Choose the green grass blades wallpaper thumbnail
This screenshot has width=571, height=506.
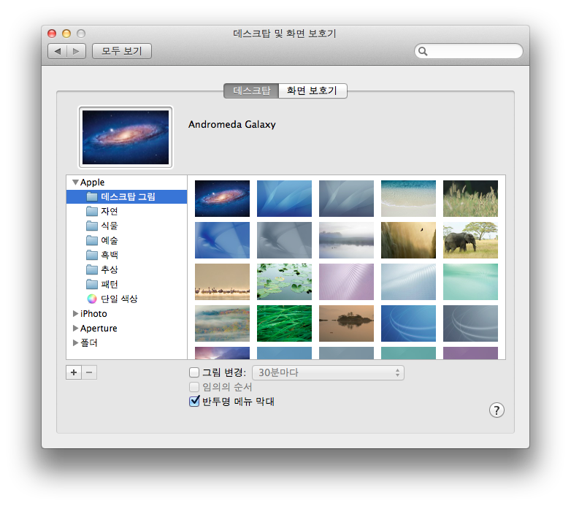[x=285, y=323]
